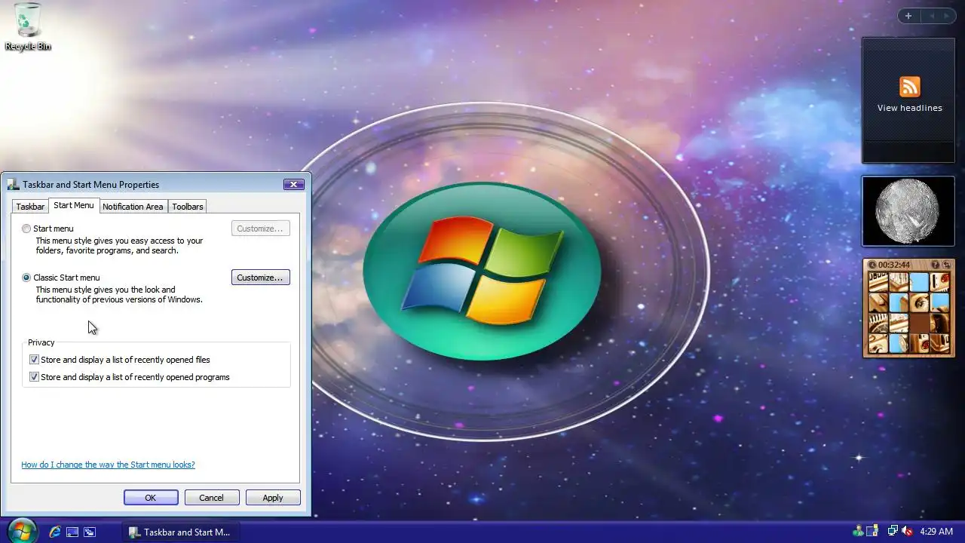This screenshot has width=965, height=543.
Task: Click the puzzle gadget shuffle icon
Action: point(946,265)
